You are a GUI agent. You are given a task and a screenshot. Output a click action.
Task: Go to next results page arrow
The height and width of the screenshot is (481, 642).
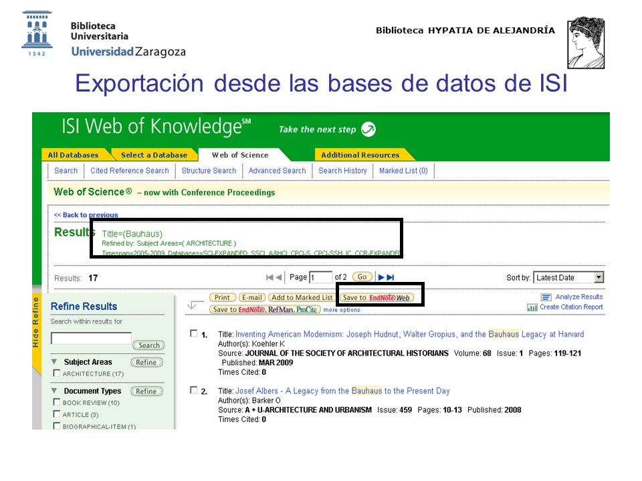tap(381, 277)
